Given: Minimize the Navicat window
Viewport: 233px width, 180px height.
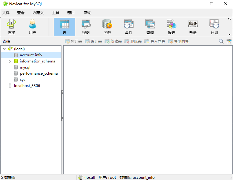Looking at the screenshot, I should click(198, 4).
